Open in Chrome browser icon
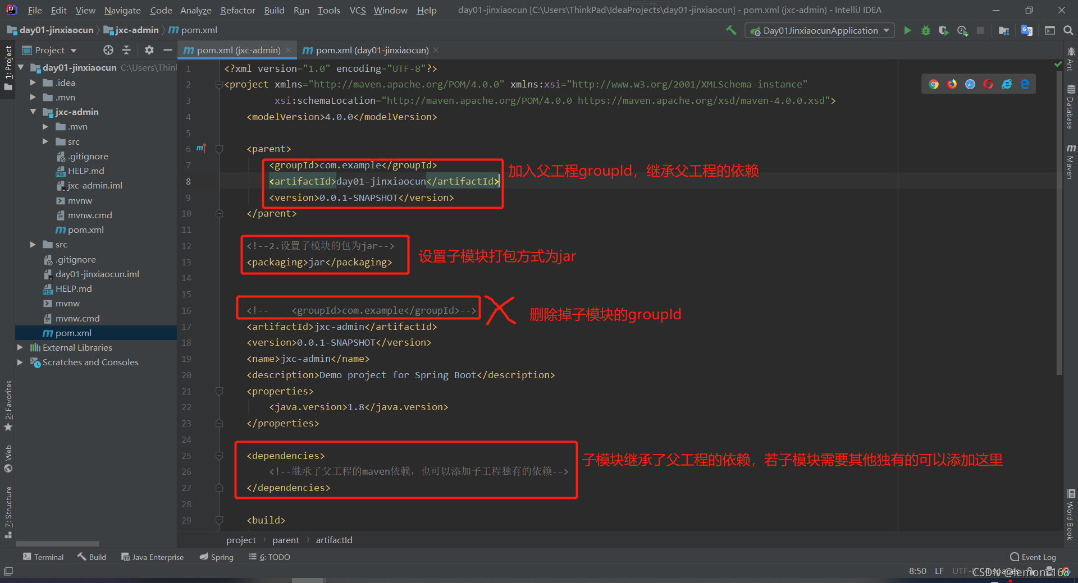Viewport: 1078px width, 583px height. coord(934,84)
